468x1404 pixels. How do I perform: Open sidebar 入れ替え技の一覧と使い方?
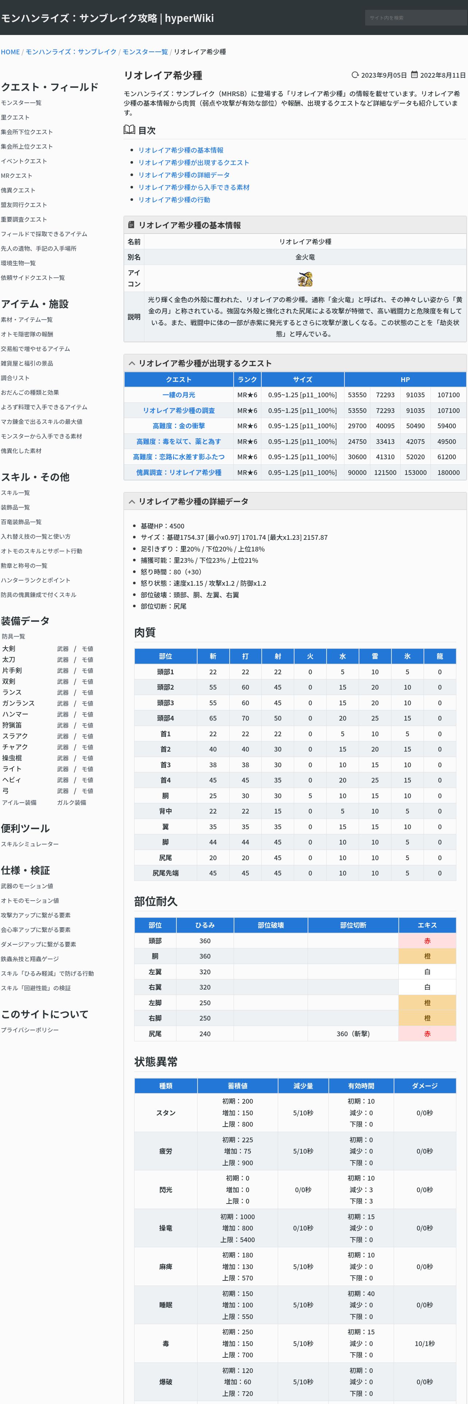coord(35,536)
